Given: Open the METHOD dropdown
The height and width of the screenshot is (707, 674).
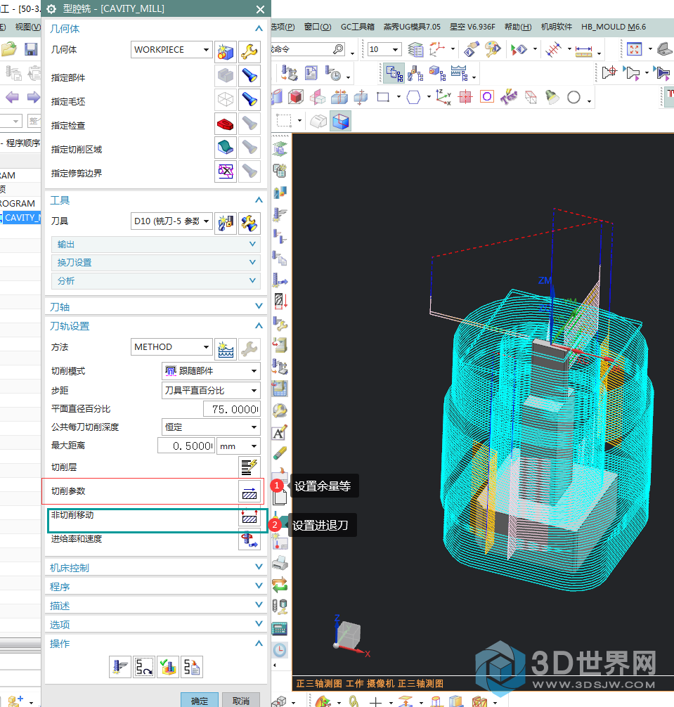Looking at the screenshot, I should (206, 346).
